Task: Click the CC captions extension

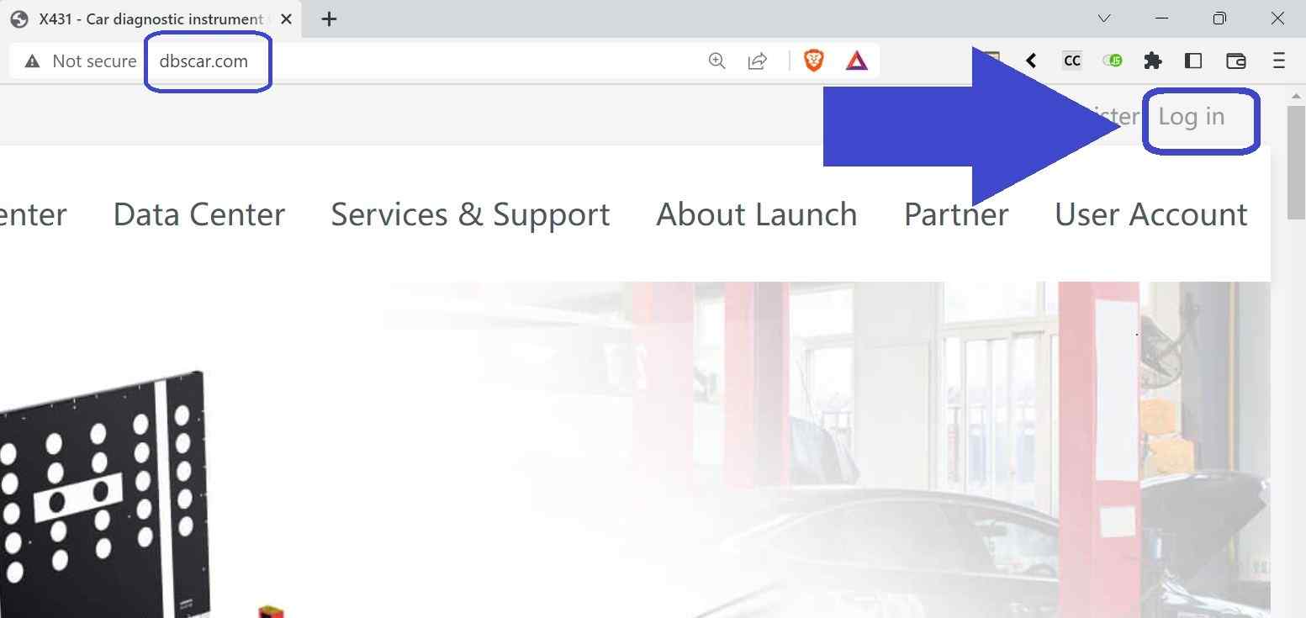Action: tap(1071, 61)
